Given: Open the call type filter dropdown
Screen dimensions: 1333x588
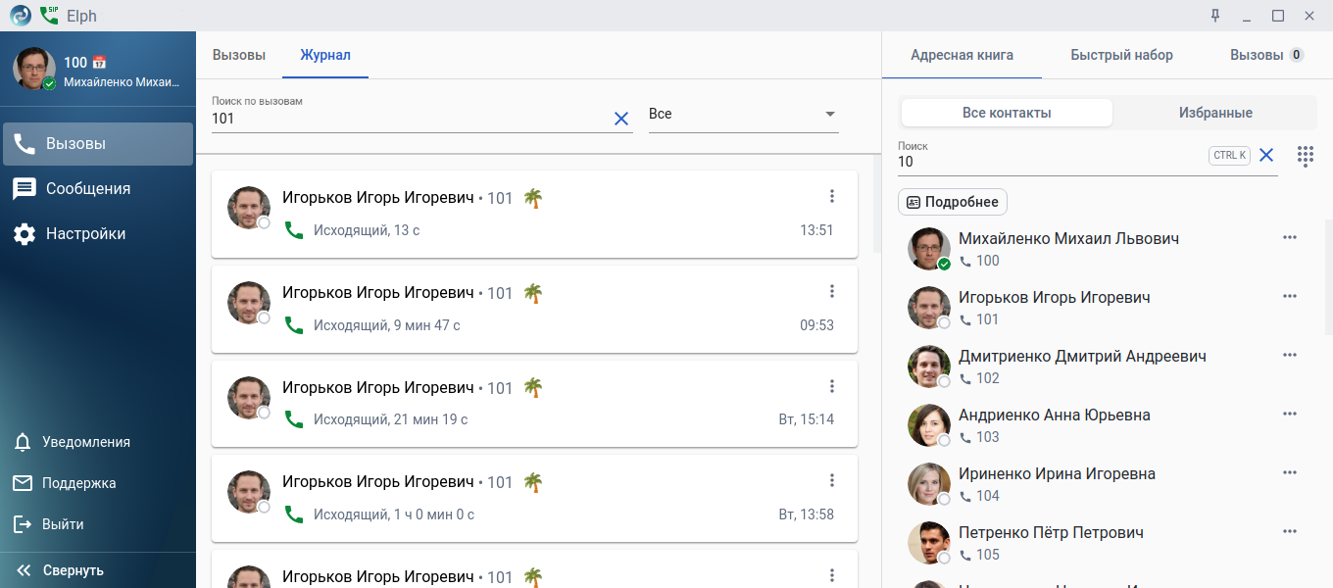Looking at the screenshot, I should [743, 115].
